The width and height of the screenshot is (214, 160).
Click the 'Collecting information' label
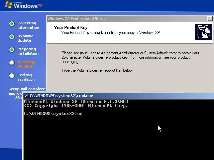[x=28, y=25]
